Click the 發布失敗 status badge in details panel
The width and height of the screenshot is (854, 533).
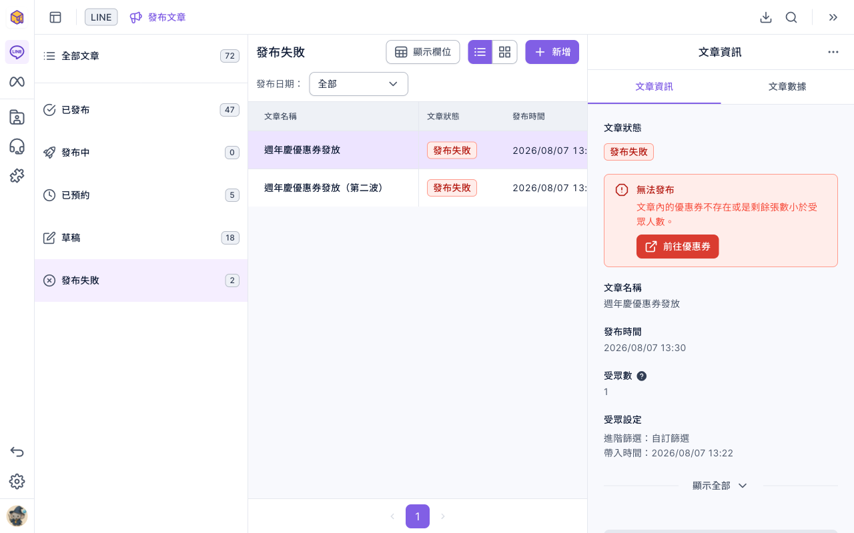pyautogui.click(x=628, y=152)
